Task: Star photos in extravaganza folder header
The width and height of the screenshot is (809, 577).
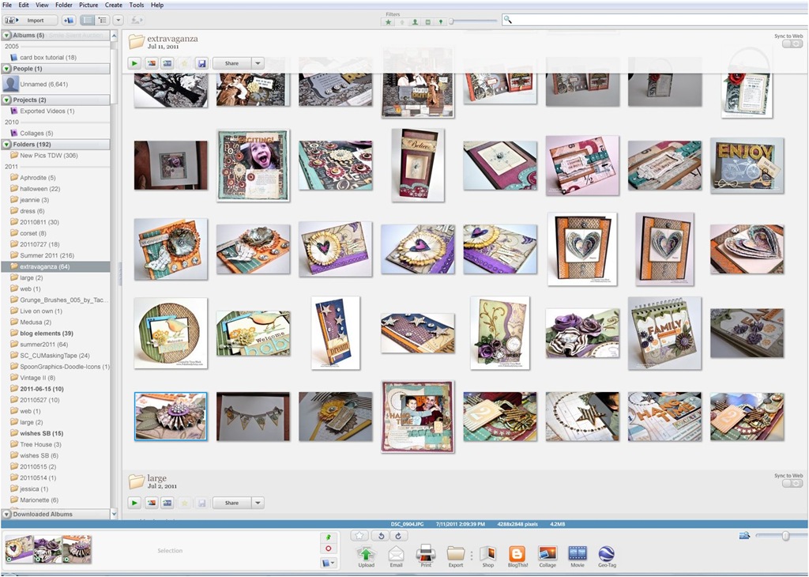Action: (x=184, y=63)
